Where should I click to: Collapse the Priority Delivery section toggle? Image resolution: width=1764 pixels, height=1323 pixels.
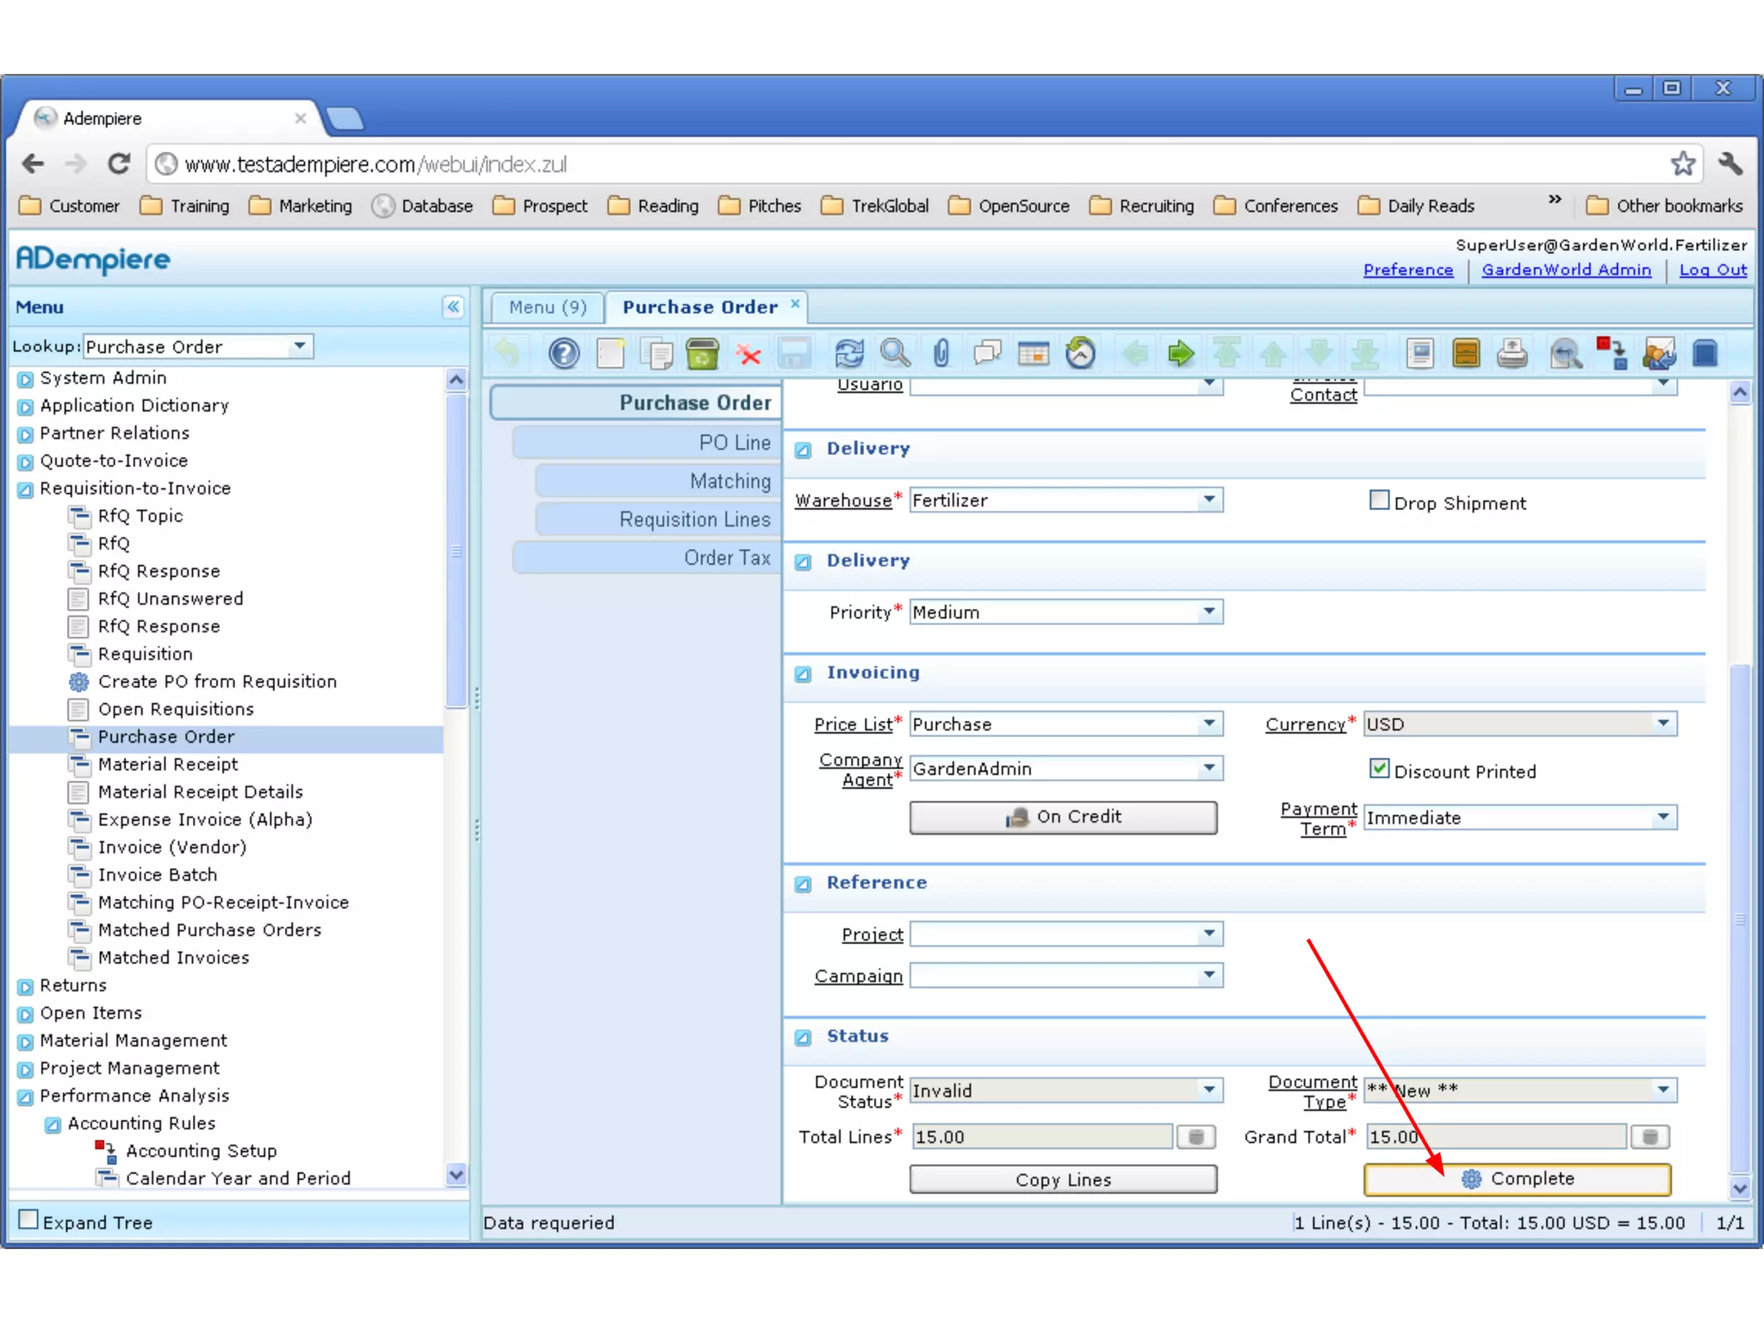[x=803, y=562]
